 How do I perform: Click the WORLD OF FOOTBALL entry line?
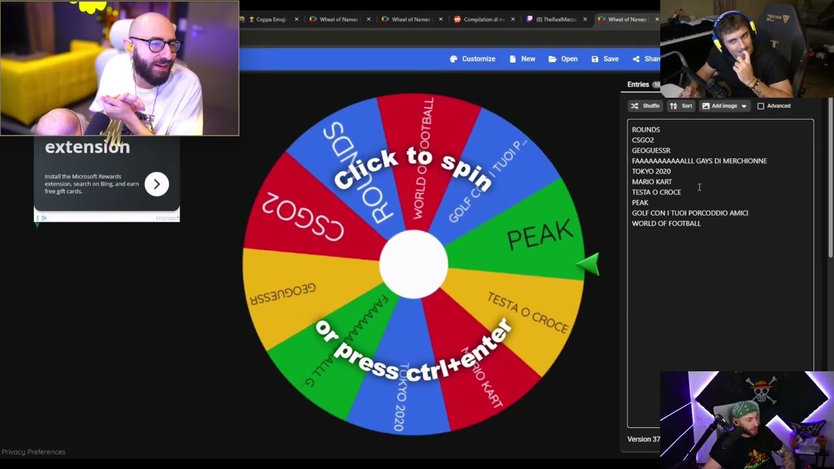666,223
